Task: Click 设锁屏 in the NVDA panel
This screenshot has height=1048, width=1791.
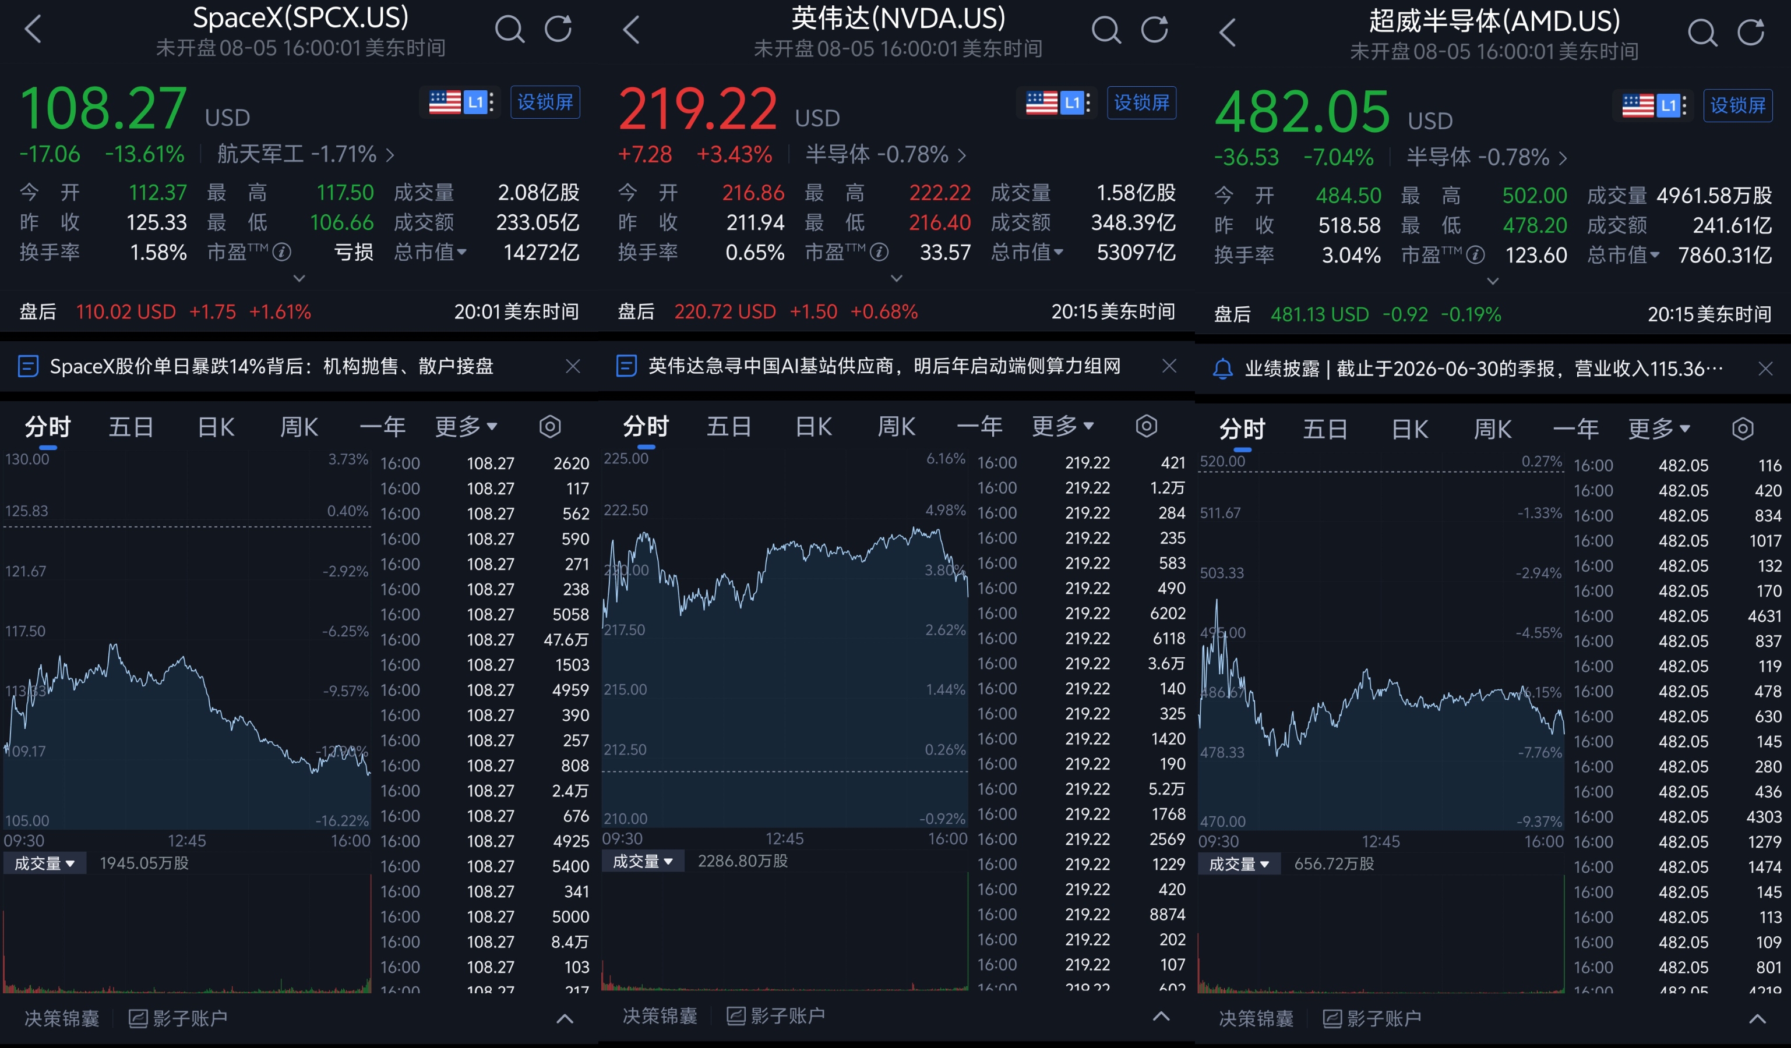Action: 1141,102
